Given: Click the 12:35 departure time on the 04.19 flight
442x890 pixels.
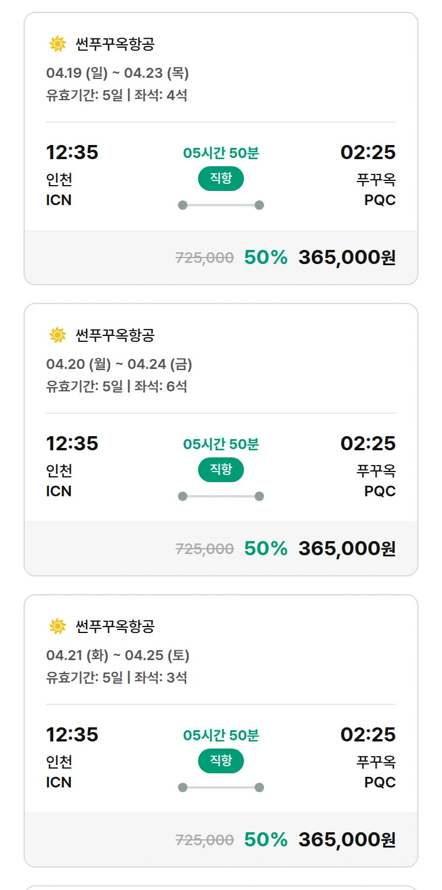Looking at the screenshot, I should pyautogui.click(x=72, y=153).
